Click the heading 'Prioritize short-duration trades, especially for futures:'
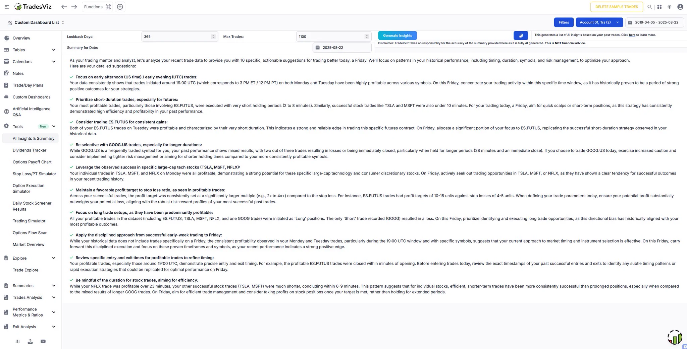This screenshot has height=349, width=687. 127,99
